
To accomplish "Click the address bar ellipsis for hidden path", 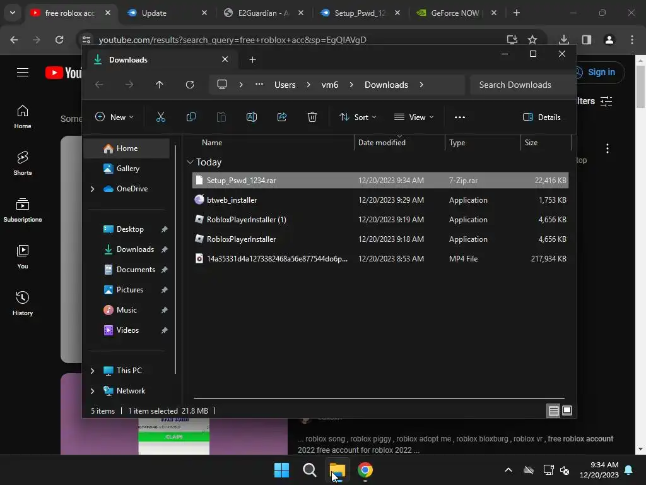I will click(259, 85).
